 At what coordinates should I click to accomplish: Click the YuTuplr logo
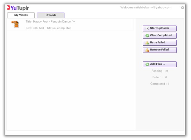point(18,8)
